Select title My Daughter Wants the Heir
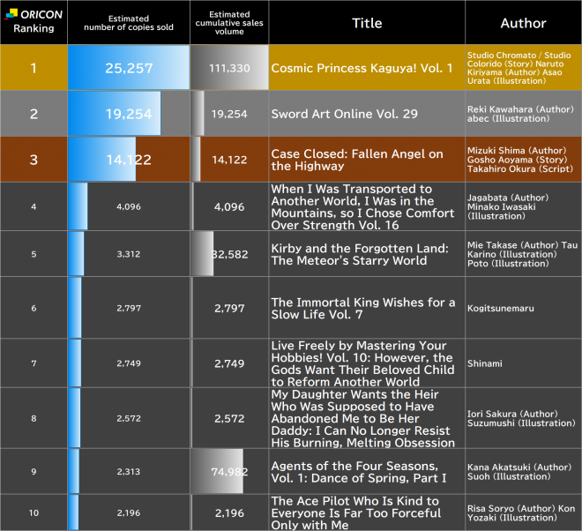The image size is (582, 531). (x=363, y=418)
